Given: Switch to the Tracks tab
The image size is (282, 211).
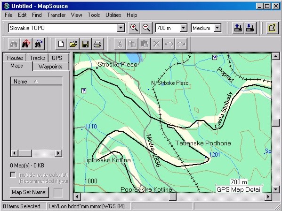Looking at the screenshot, I should [37, 58].
